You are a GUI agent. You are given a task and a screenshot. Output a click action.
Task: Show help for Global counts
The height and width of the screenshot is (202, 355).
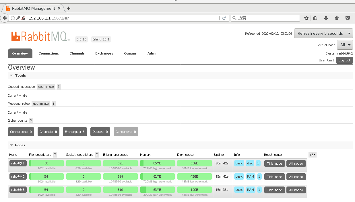coord(31,121)
